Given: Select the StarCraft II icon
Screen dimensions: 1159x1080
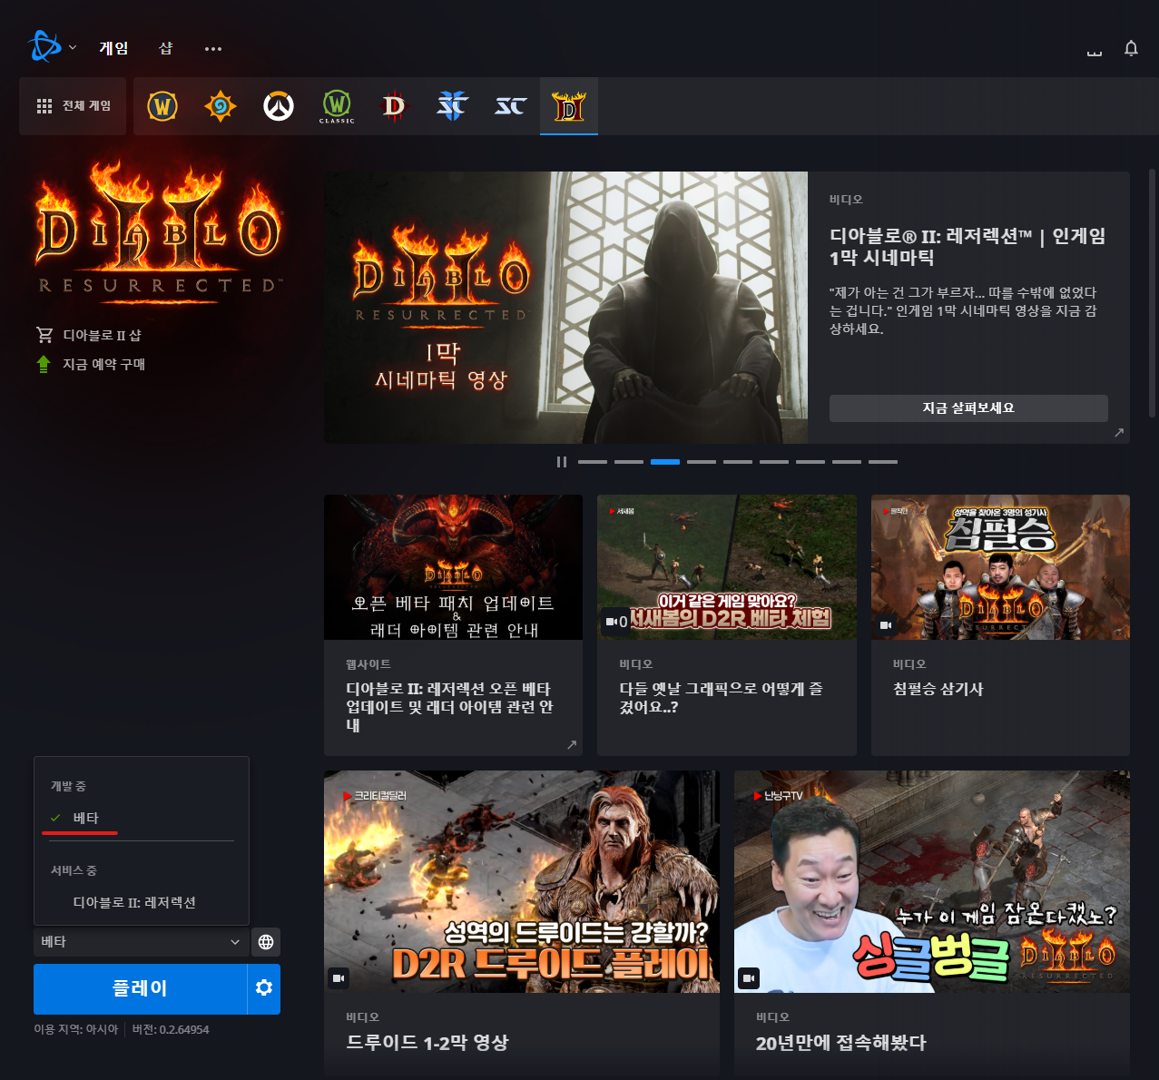Looking at the screenshot, I should pyautogui.click(x=453, y=106).
